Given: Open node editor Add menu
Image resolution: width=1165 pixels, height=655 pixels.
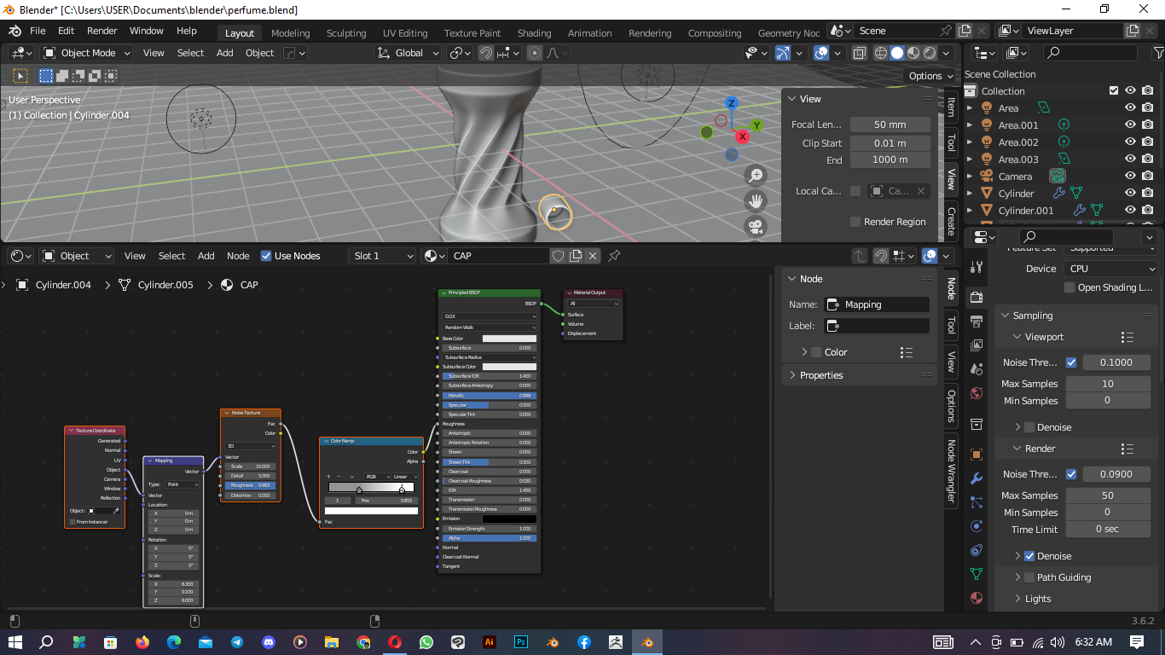Looking at the screenshot, I should (206, 256).
